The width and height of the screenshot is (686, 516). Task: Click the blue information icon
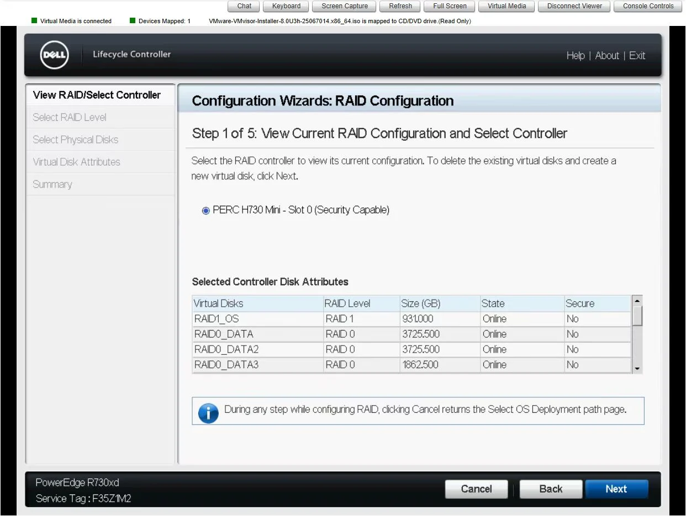coord(208,412)
